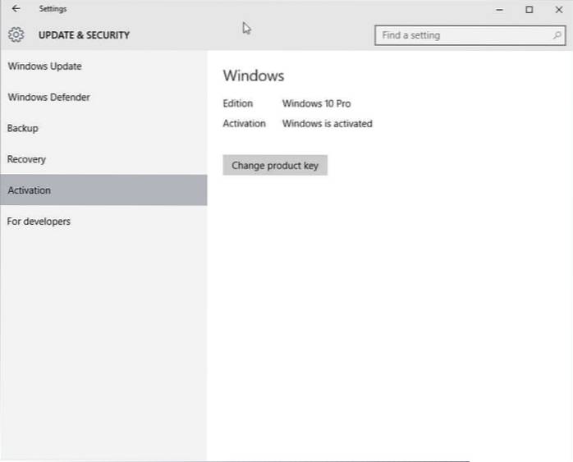The image size is (573, 462).
Task: Click the UPDATE & SECURITY header text
Action: [x=84, y=35]
